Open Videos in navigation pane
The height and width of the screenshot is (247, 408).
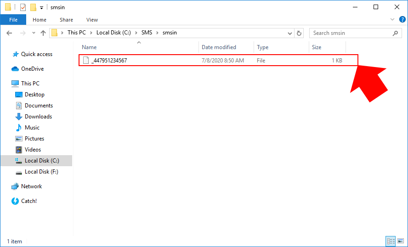pyautogui.click(x=33, y=150)
